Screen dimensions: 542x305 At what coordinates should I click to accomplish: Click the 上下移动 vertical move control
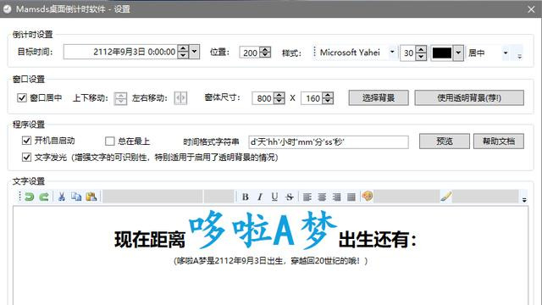[x=120, y=98]
